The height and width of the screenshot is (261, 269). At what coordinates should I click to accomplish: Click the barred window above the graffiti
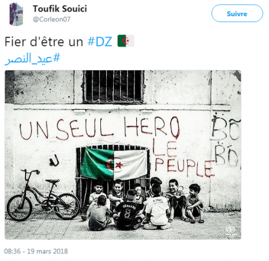tap(114, 86)
